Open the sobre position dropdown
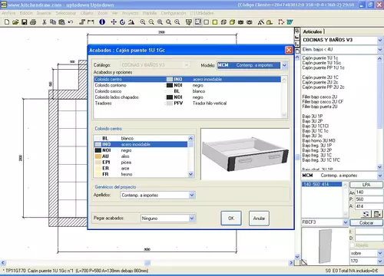This screenshot has width=384, height=276. pos(380,253)
